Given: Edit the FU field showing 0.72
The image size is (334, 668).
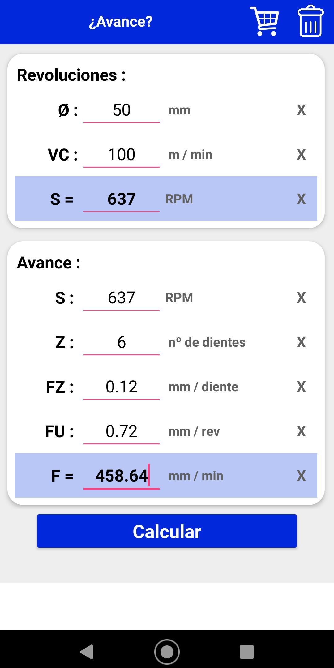Looking at the screenshot, I should coord(122,432).
